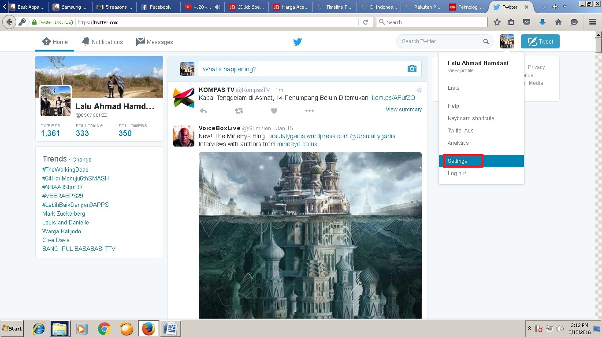
Task: Open Messages via the envelope icon
Action: pos(140,41)
